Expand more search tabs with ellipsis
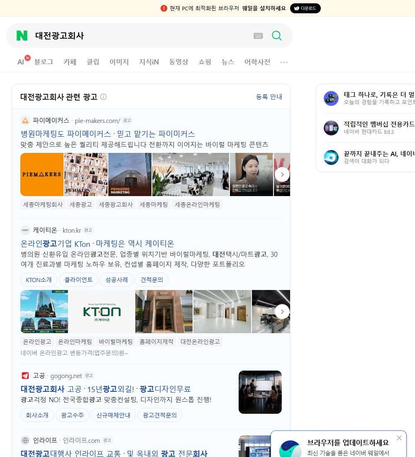Screen dimensions: 415x457 pyautogui.click(x=284, y=62)
